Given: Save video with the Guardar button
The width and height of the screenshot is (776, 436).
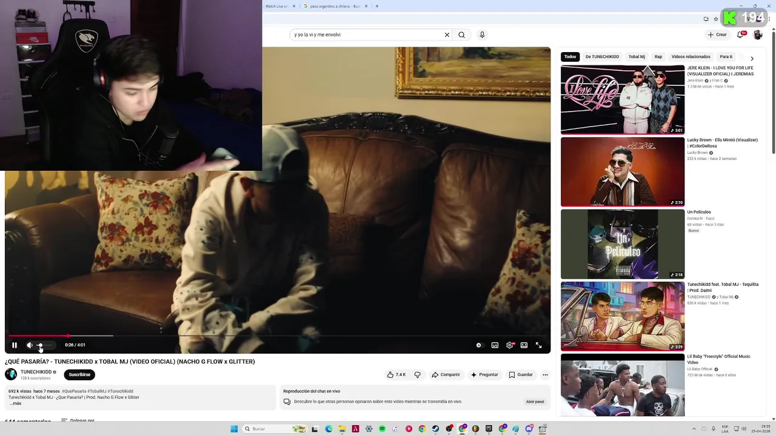Looking at the screenshot, I should (521, 375).
